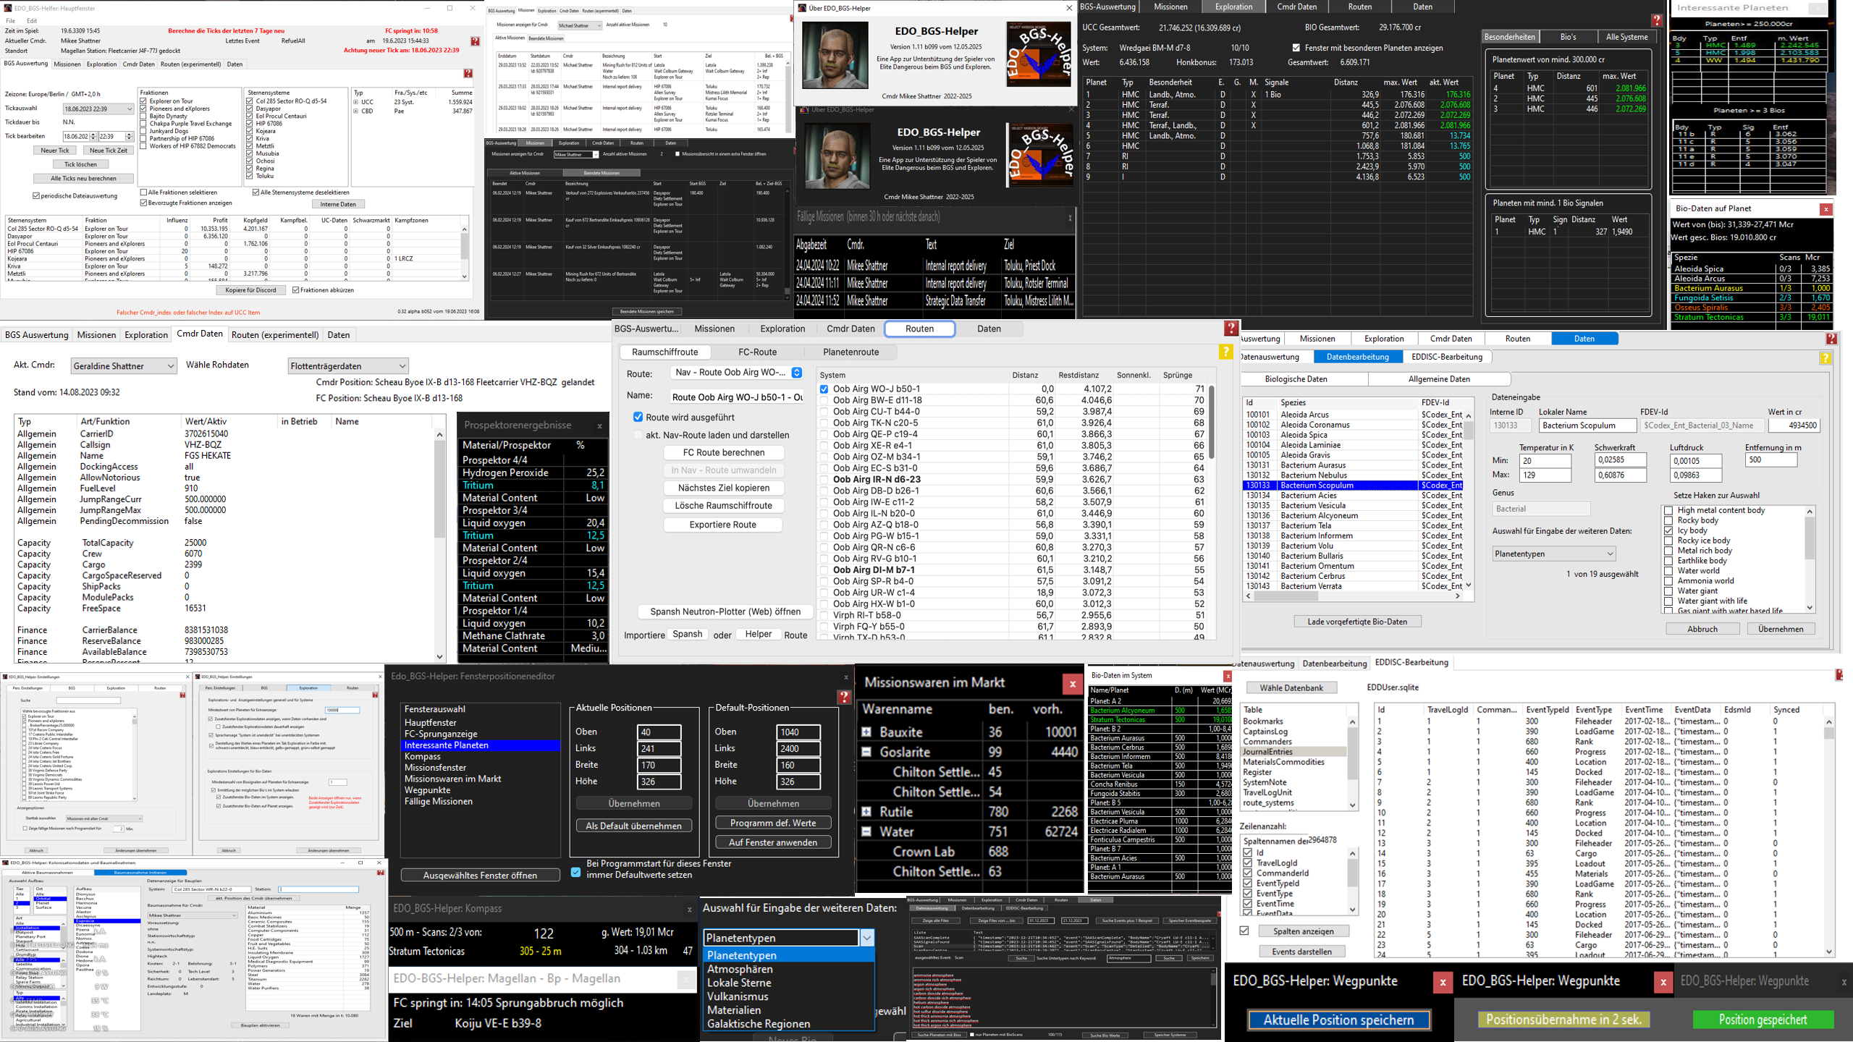
Task: Open the Akt. Cmdr Geraldine Shattner dropdown
Action: tap(124, 366)
